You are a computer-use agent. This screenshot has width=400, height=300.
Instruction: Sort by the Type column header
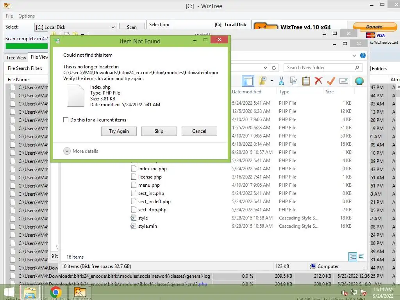point(284,91)
